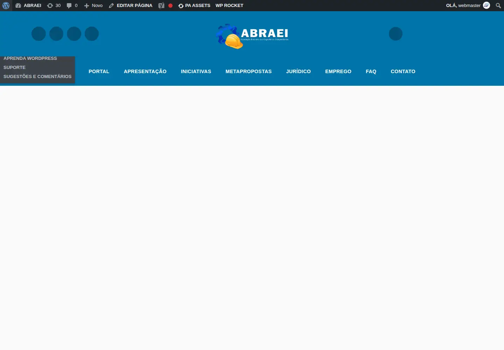Open the Emprego navigation link
The image size is (504, 350).
(338, 71)
